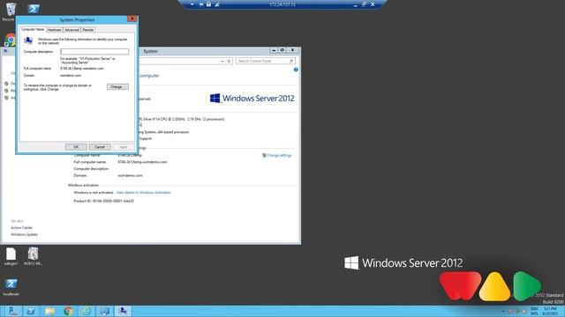Open the Action Center link
565x317 pixels.
click(x=21, y=228)
